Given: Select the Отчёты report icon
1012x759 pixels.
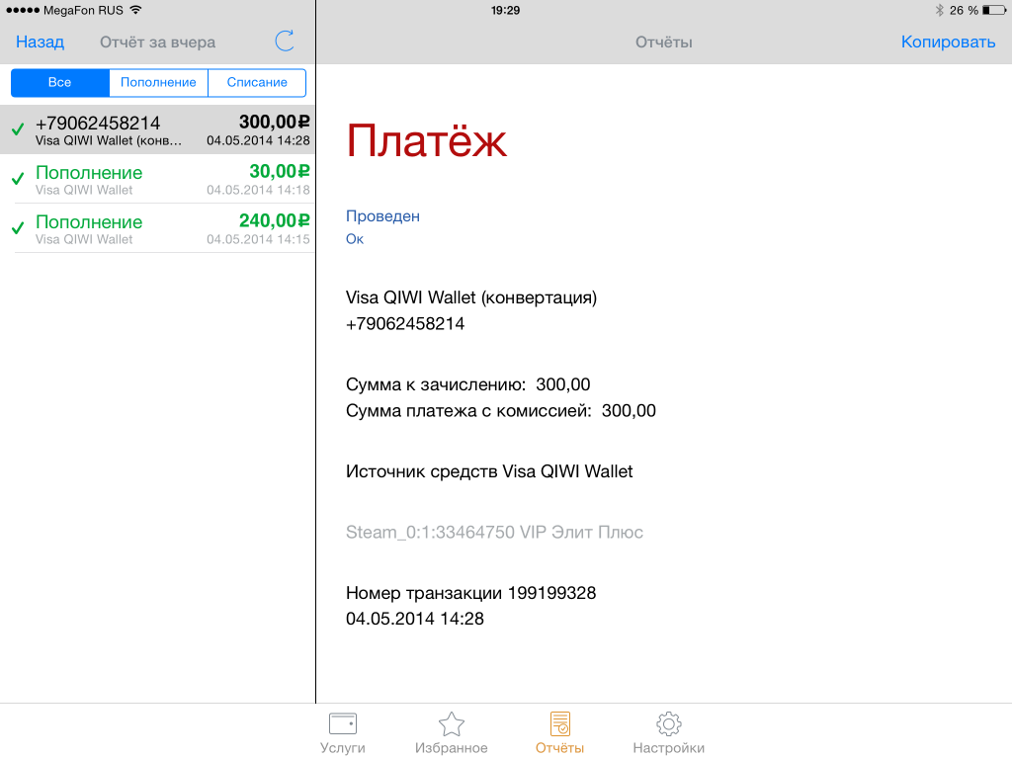Looking at the screenshot, I should [560, 723].
